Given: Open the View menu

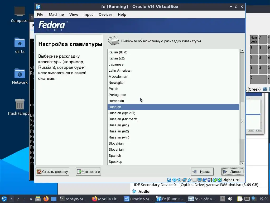Looking at the screenshot, I should [x=74, y=15].
